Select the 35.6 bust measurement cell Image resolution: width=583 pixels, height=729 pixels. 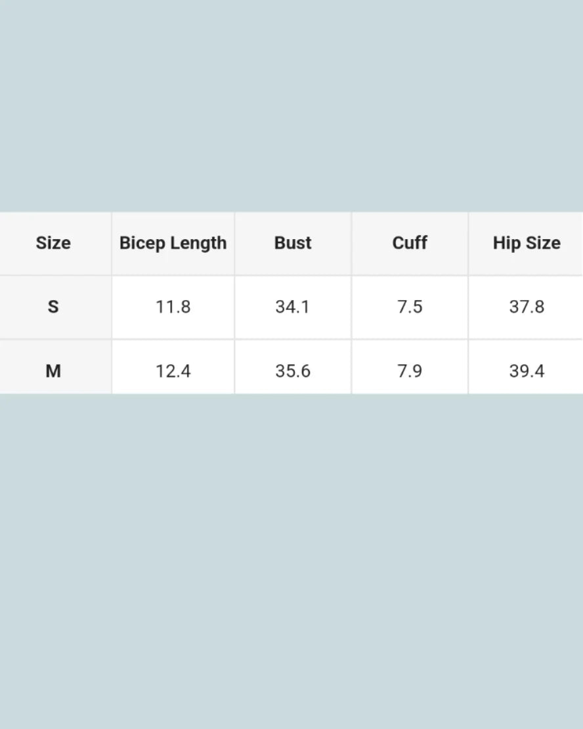293,371
